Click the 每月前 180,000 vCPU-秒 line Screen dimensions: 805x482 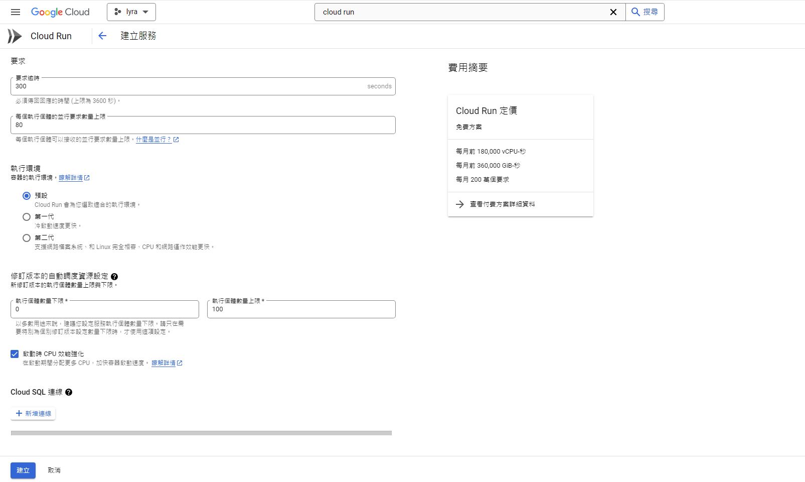click(491, 152)
